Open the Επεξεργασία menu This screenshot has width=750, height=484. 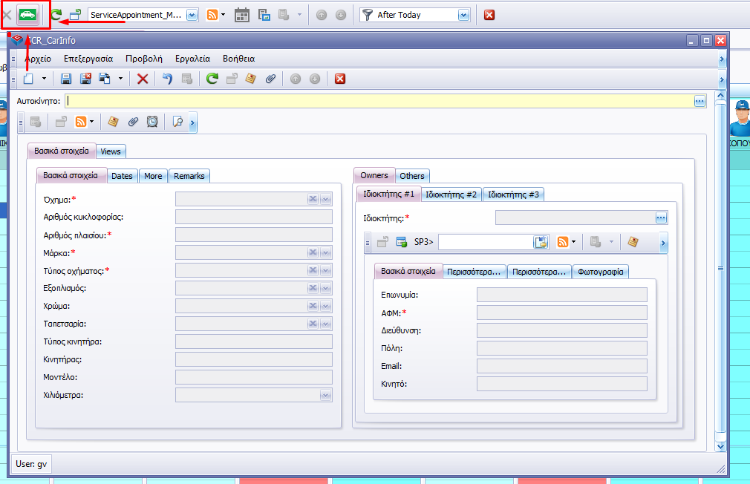88,59
